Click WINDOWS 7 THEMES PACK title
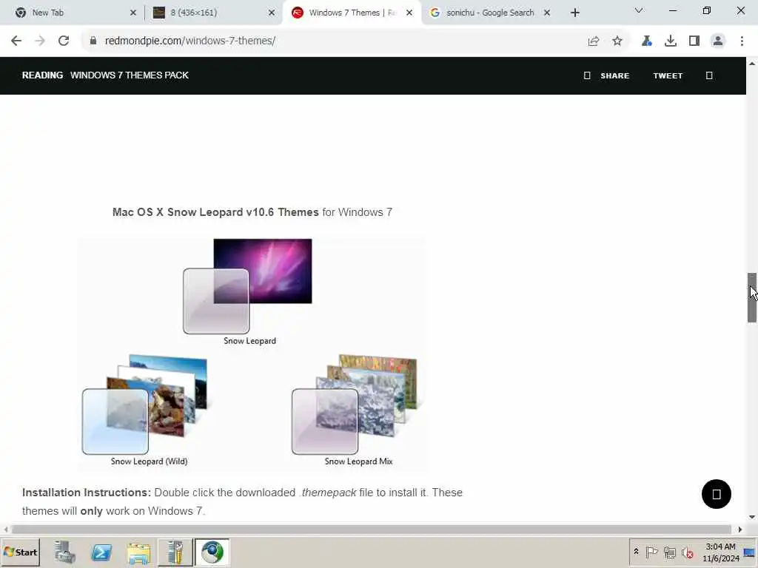Image resolution: width=758 pixels, height=568 pixels. click(130, 75)
